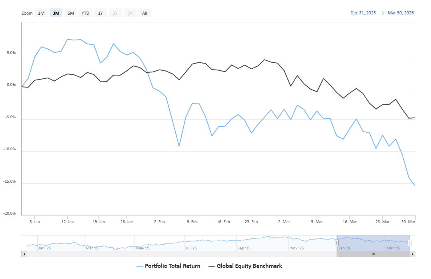Click the grip marks on the scrollbar thumb
431x279 pixels.
coord(373,254)
